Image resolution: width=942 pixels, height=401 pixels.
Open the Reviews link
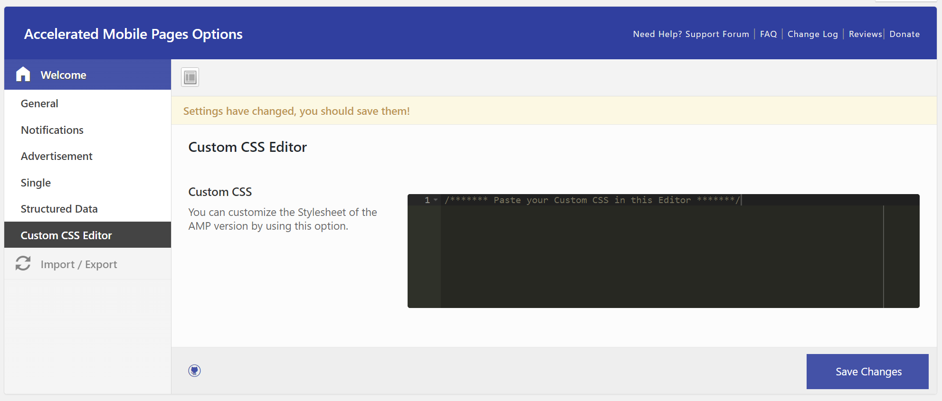(x=865, y=34)
